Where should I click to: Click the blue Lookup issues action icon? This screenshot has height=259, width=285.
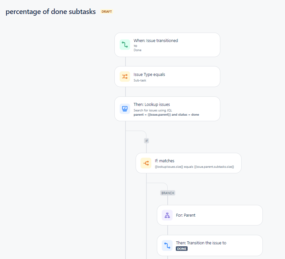click(125, 109)
